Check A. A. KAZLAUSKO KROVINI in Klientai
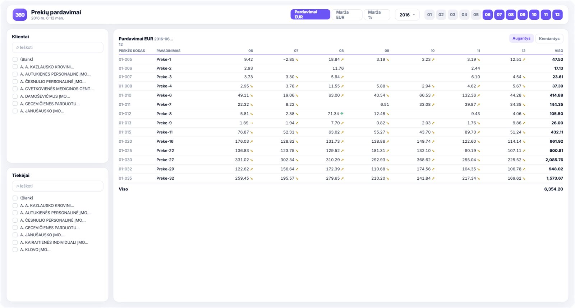 [15, 67]
